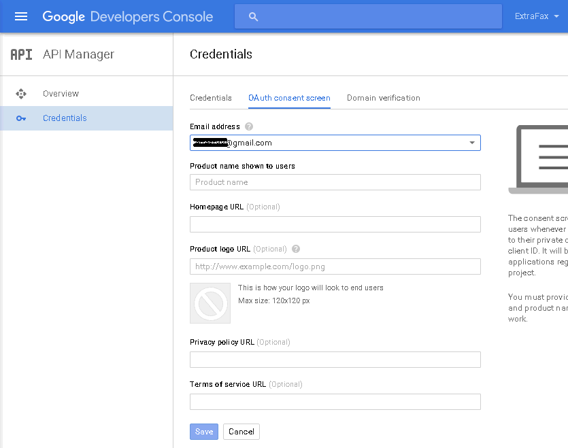Click the logo preview placeholder image
This screenshot has width=568, height=448.
click(x=210, y=303)
